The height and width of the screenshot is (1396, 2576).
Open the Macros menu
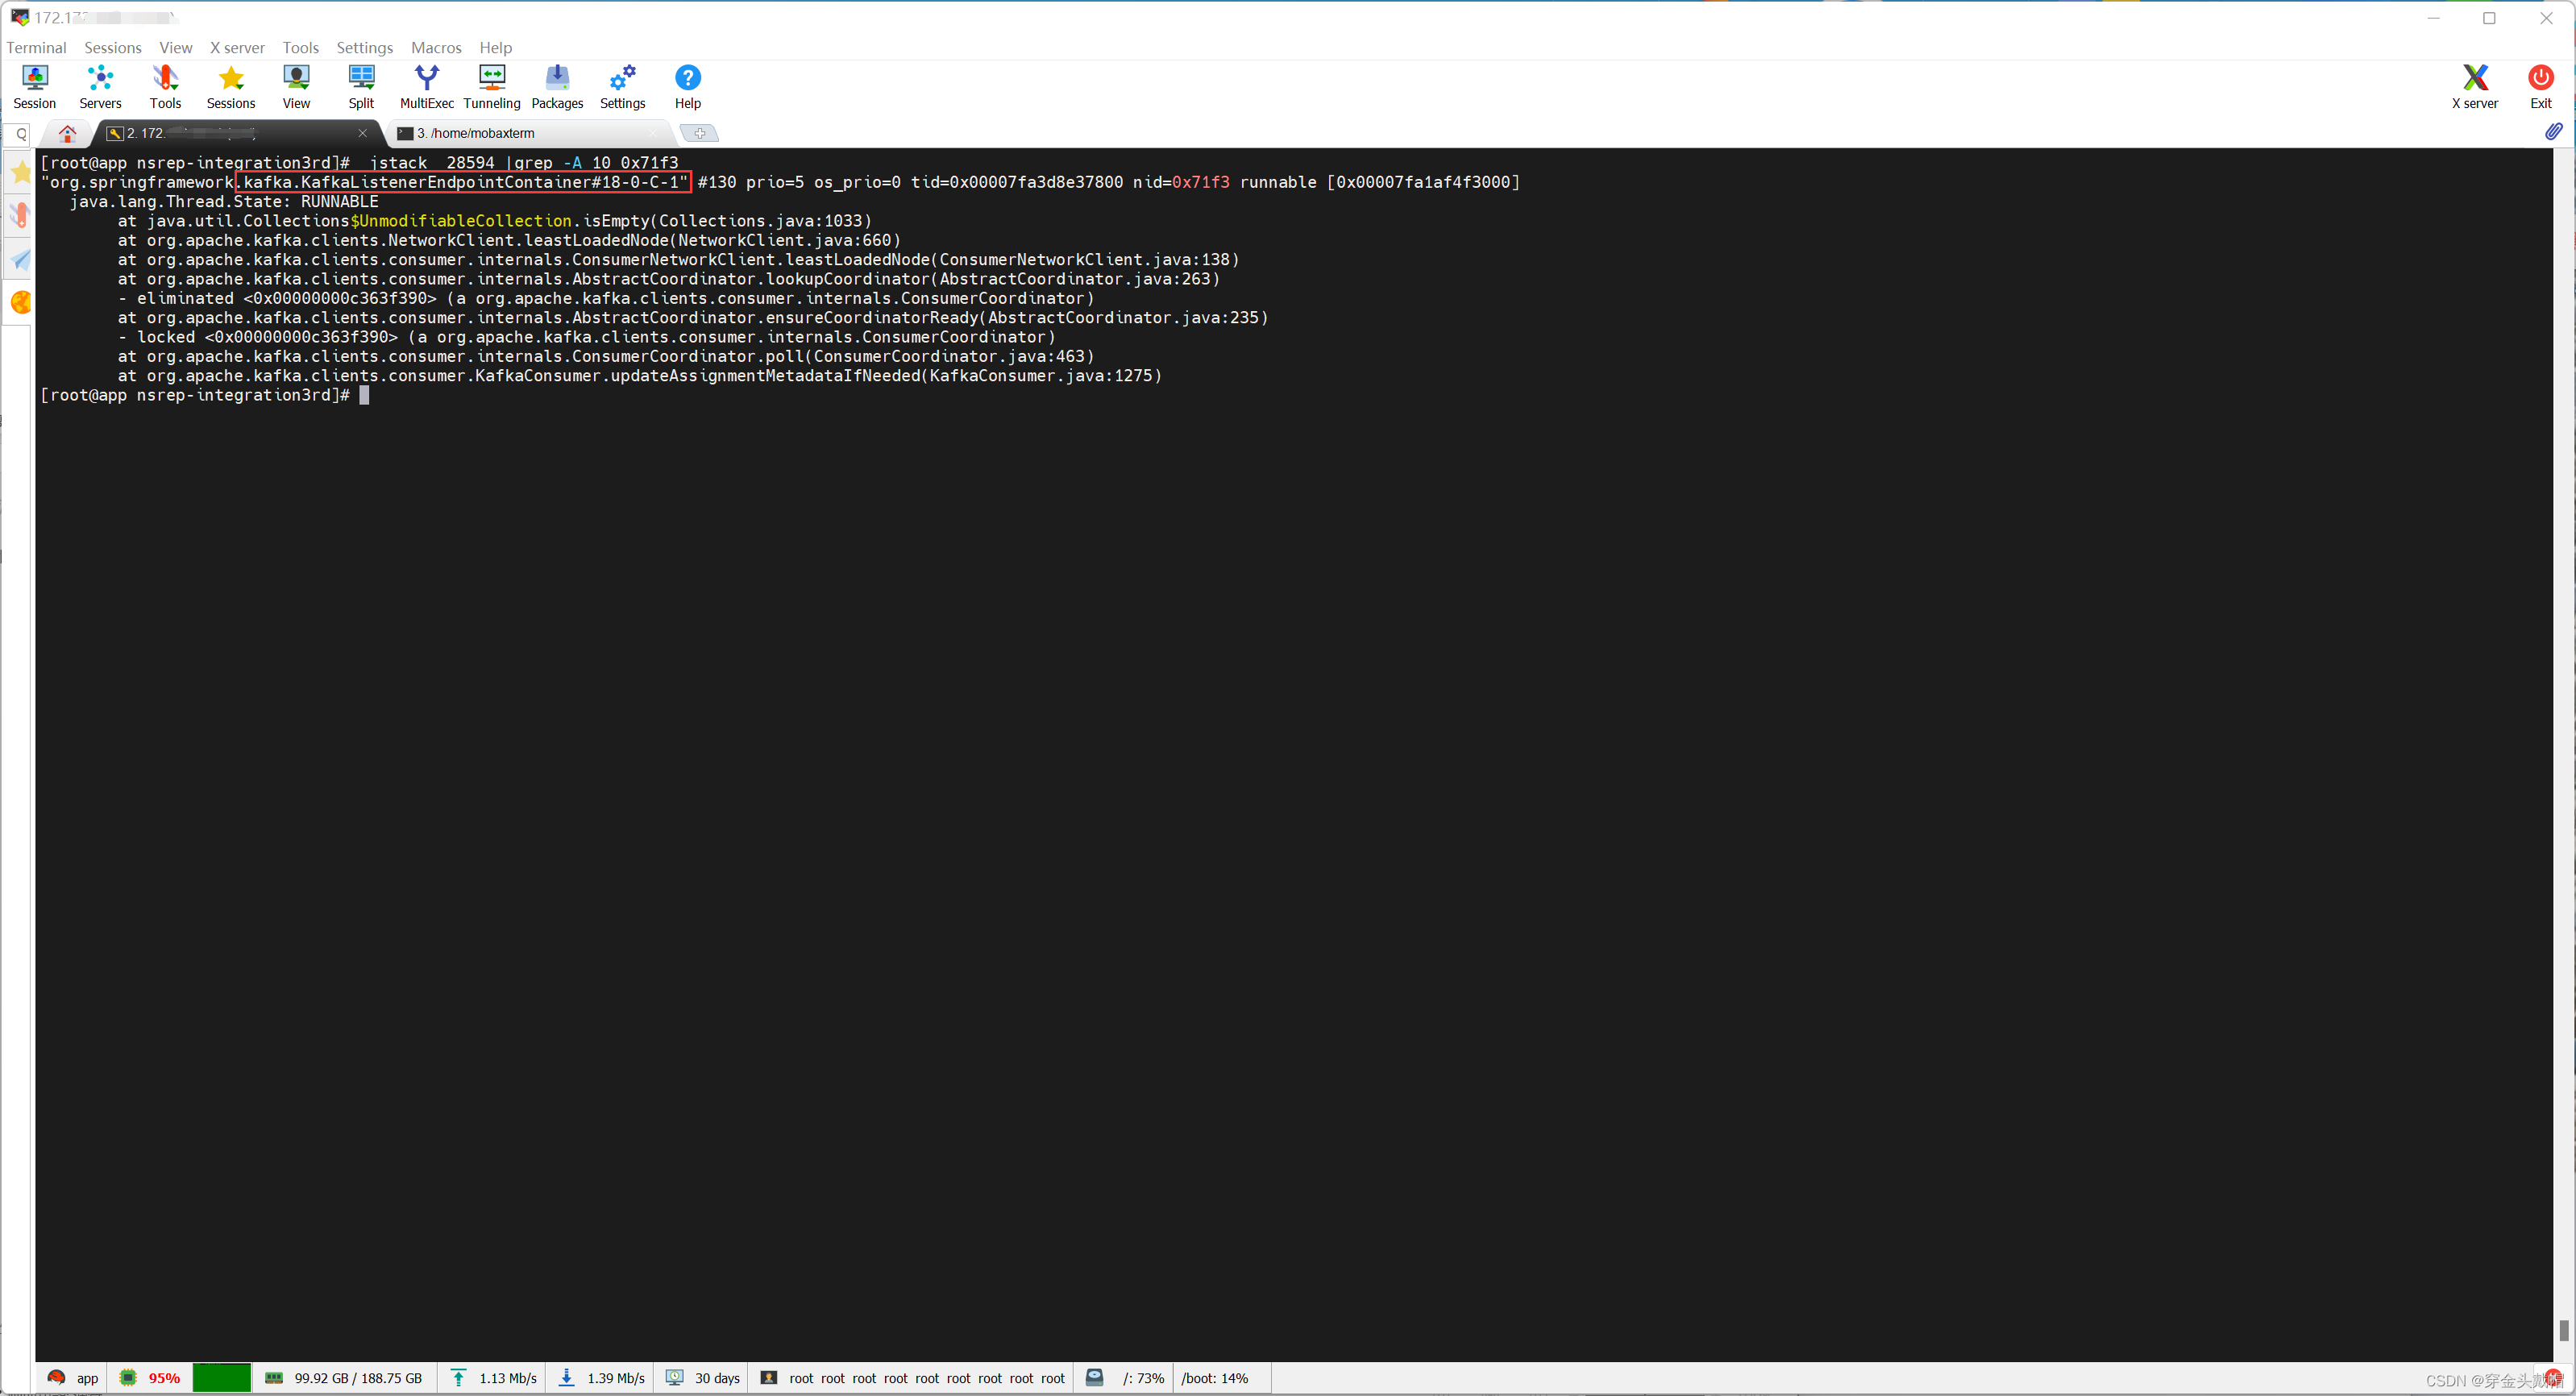(436, 47)
